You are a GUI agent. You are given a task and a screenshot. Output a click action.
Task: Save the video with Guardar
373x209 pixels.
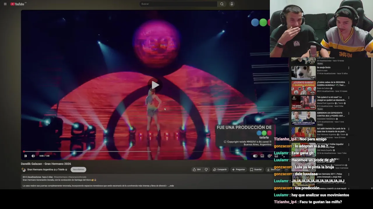click(x=256, y=170)
